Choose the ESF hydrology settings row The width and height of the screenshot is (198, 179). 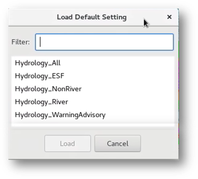[x=93, y=76]
